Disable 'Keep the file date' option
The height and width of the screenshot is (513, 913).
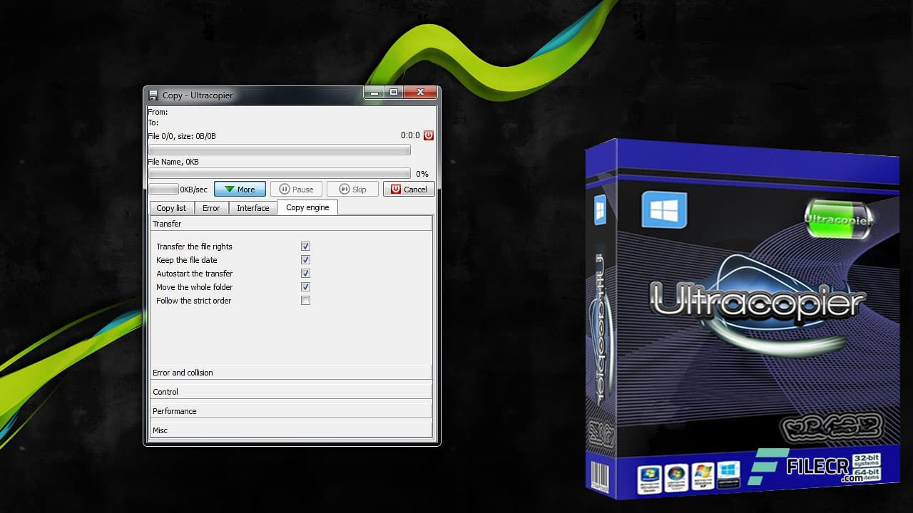[x=305, y=259]
